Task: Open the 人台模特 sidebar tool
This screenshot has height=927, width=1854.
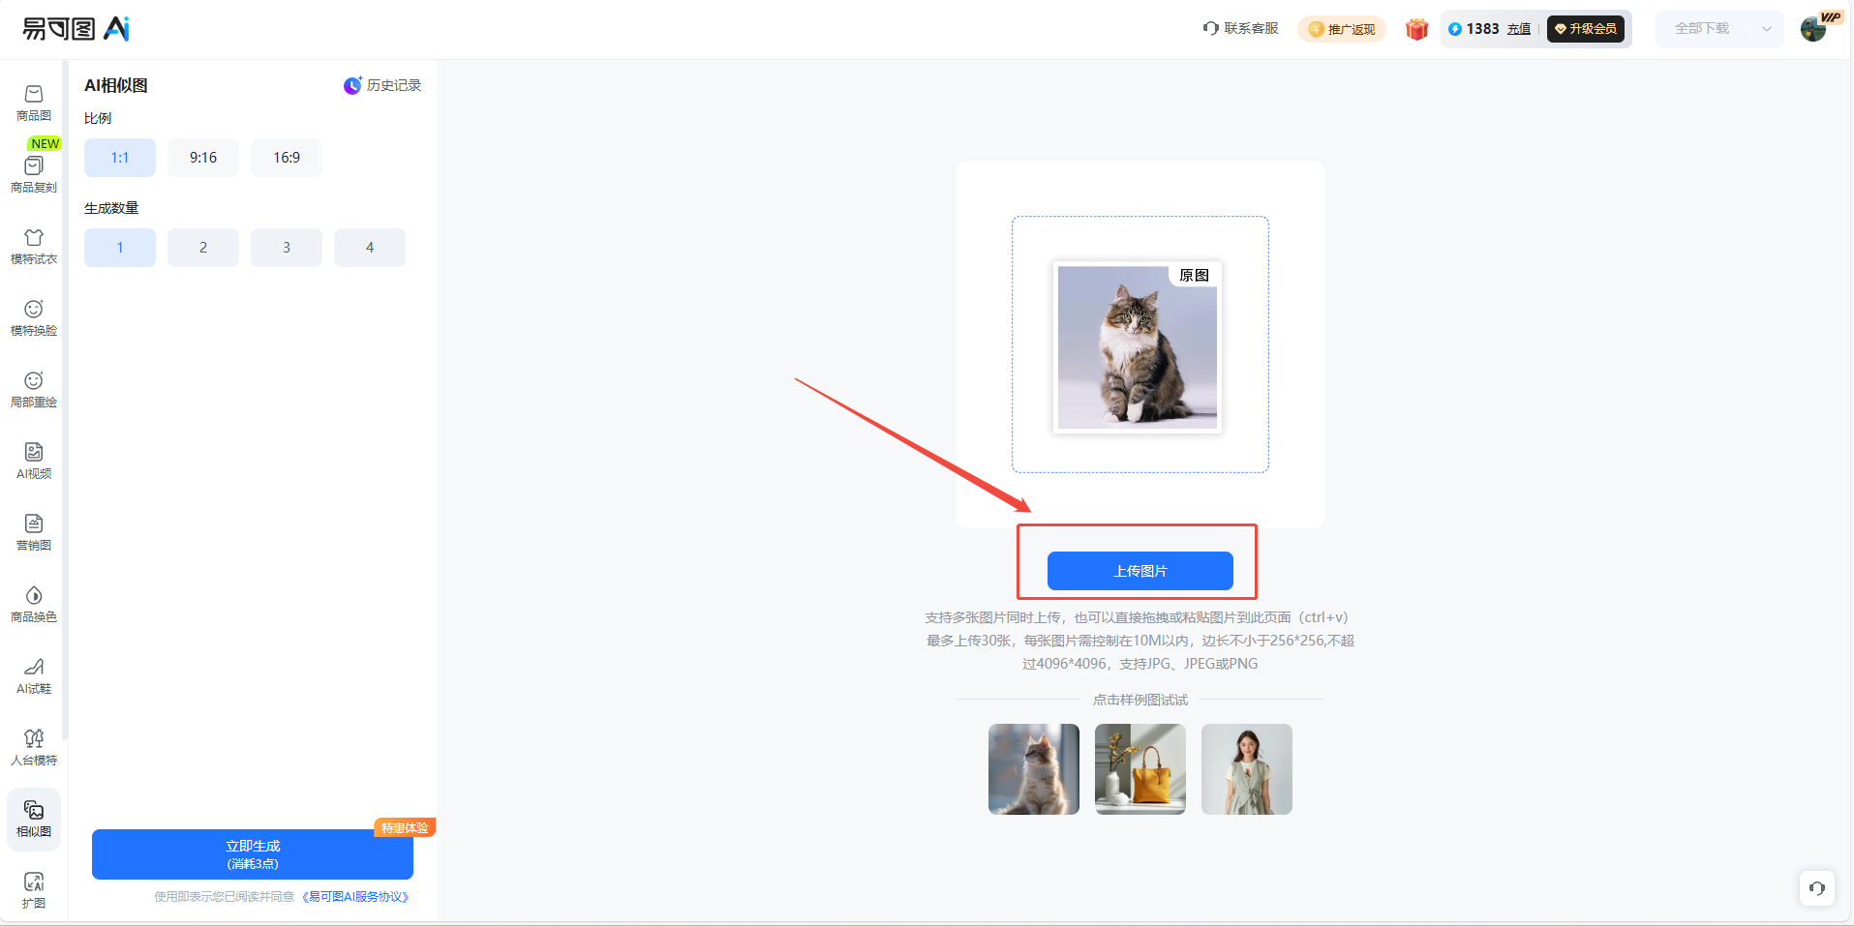Action: (x=34, y=747)
